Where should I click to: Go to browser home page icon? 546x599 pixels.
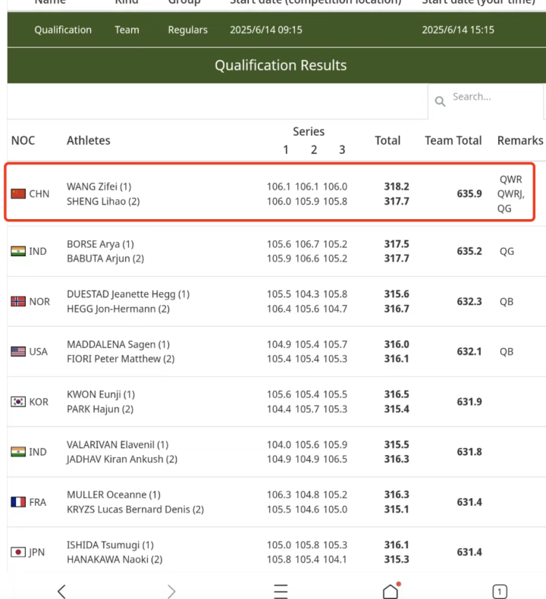[391, 591]
